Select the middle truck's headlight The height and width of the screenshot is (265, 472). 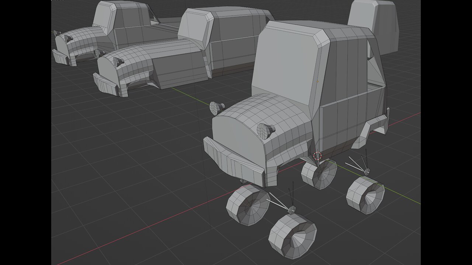click(x=118, y=62)
